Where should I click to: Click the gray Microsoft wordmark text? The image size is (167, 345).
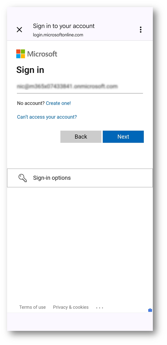pyautogui.click(x=42, y=54)
